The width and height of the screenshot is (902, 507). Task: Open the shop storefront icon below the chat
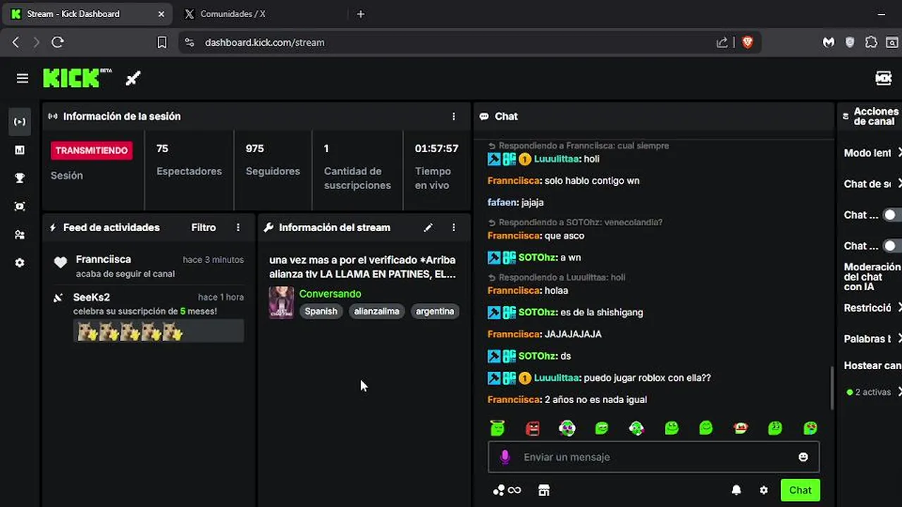click(543, 490)
